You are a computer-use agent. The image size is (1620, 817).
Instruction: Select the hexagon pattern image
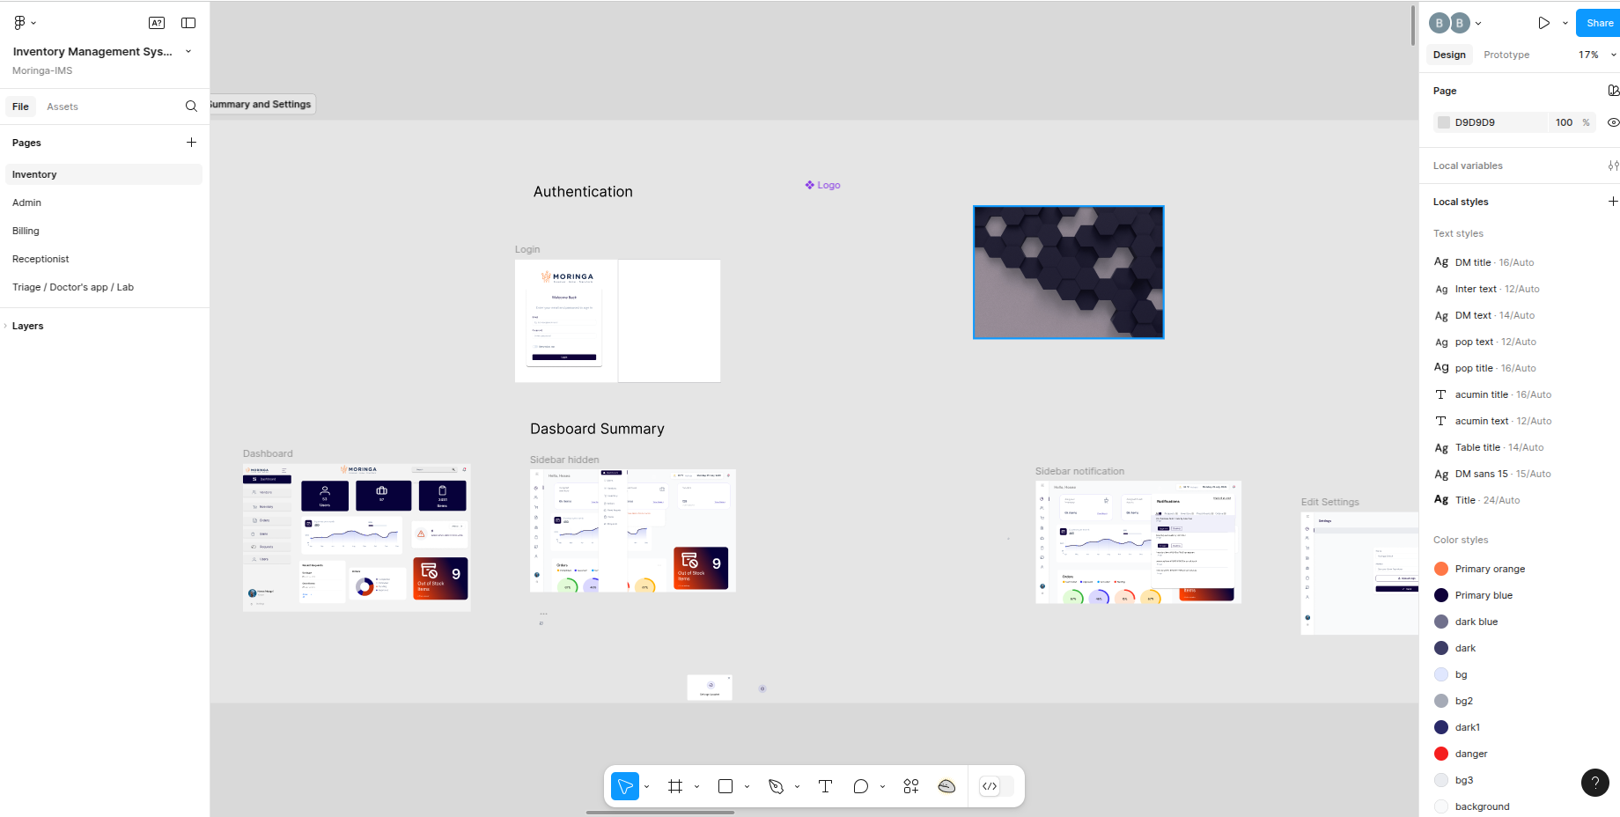click(1068, 272)
